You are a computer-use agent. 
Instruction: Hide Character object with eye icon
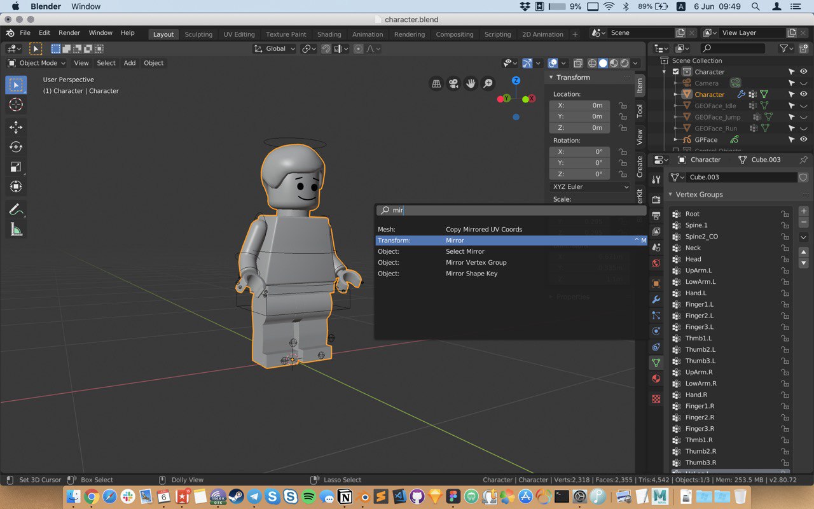(804, 94)
